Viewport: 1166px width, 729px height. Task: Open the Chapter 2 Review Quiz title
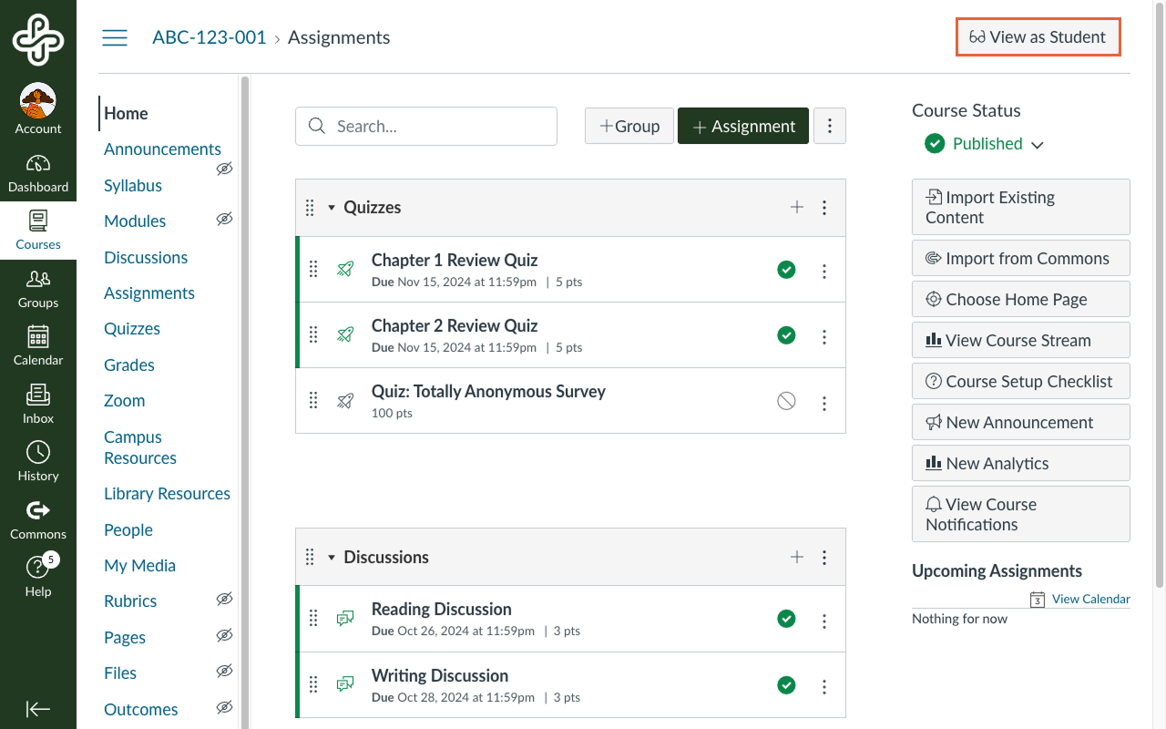coord(455,325)
